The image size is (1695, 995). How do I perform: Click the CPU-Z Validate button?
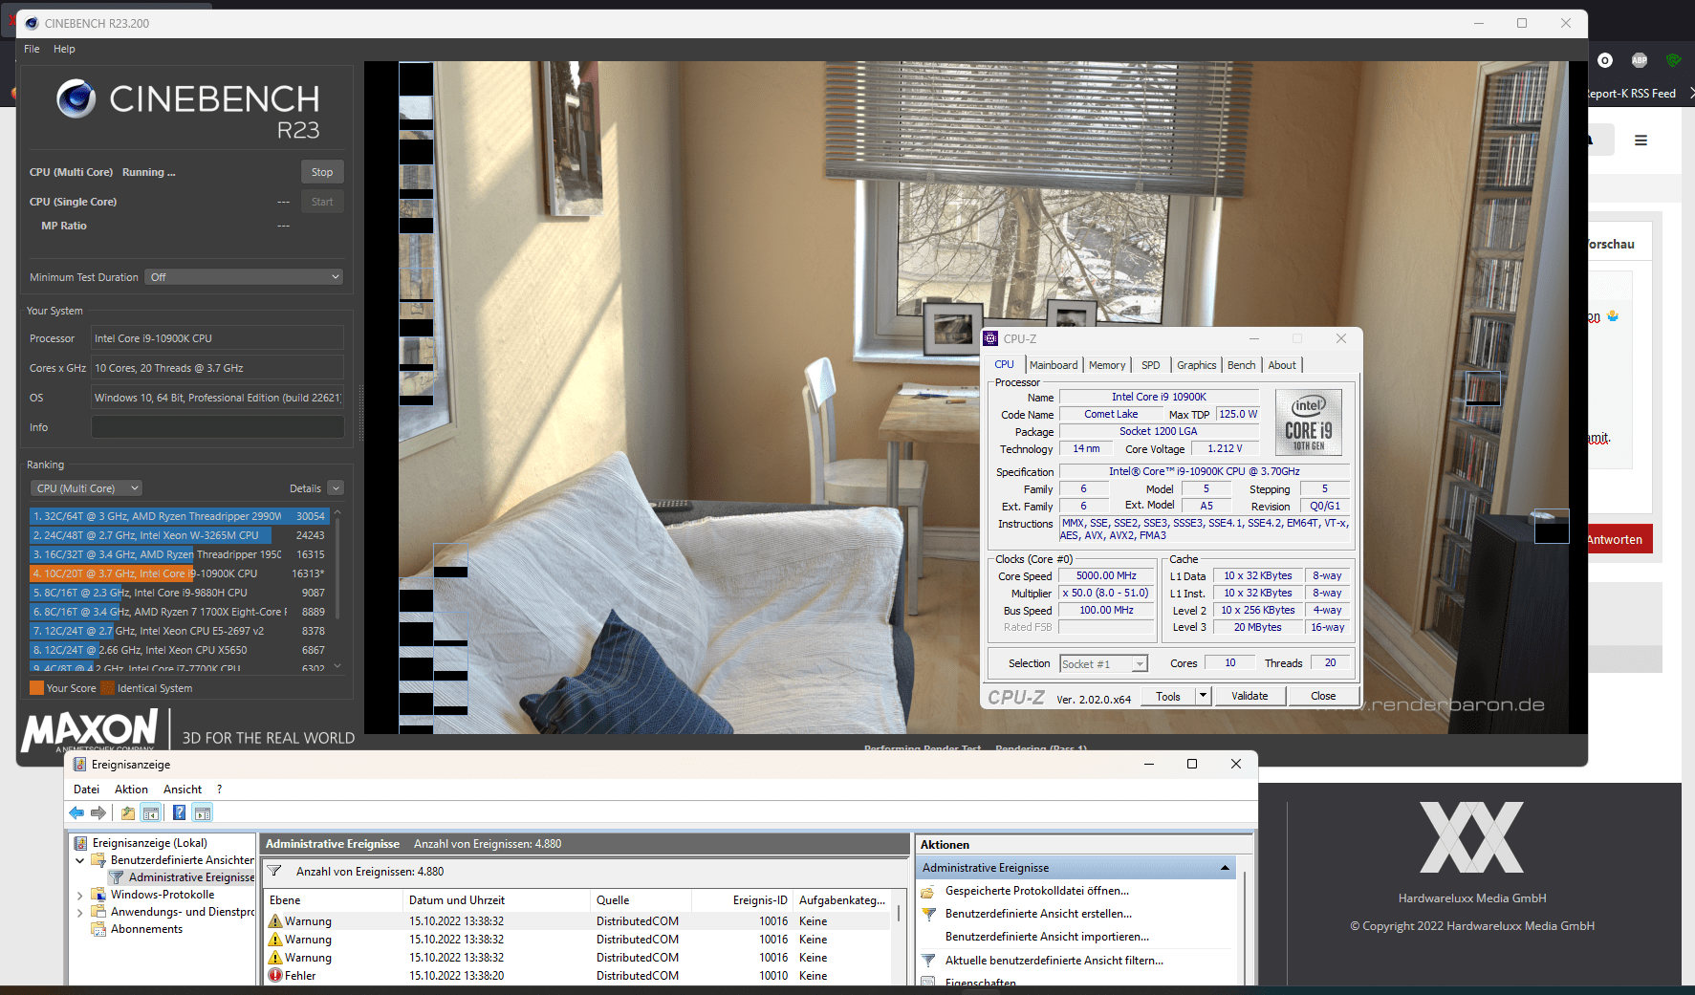[1250, 696]
